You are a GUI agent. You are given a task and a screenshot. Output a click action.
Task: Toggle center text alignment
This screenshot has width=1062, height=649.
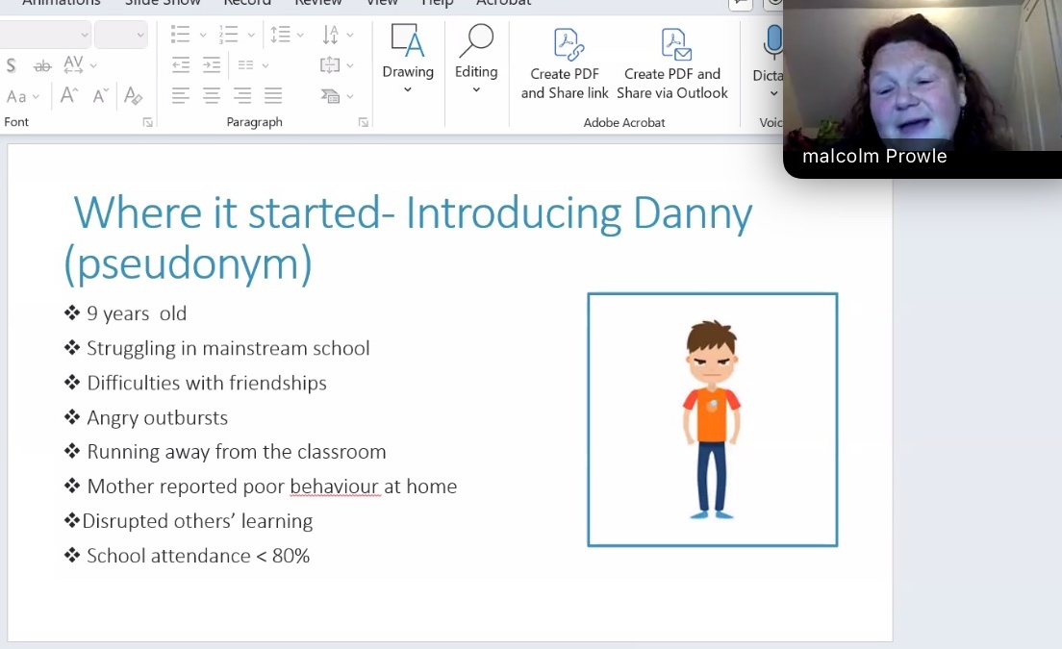click(x=212, y=96)
